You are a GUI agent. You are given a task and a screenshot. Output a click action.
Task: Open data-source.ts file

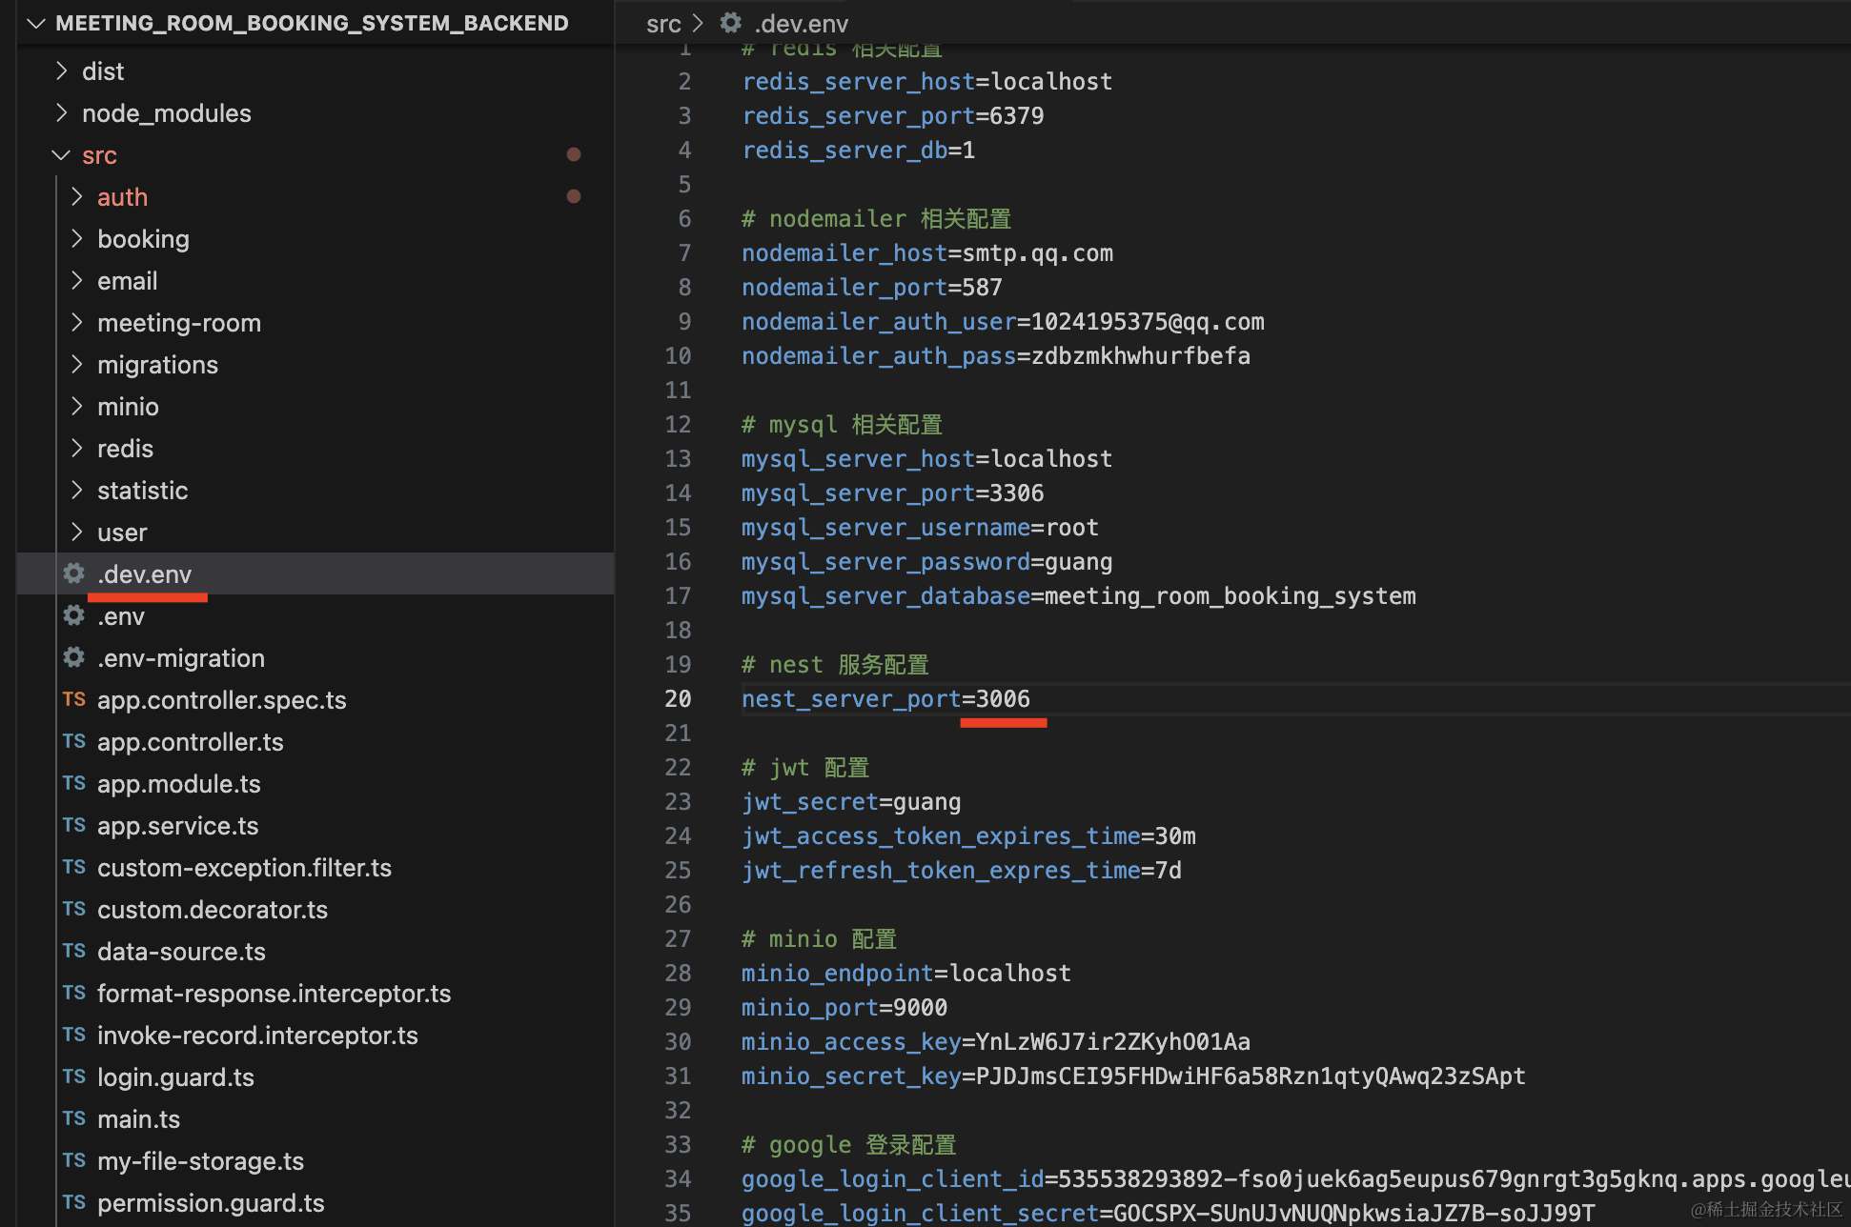(x=181, y=951)
